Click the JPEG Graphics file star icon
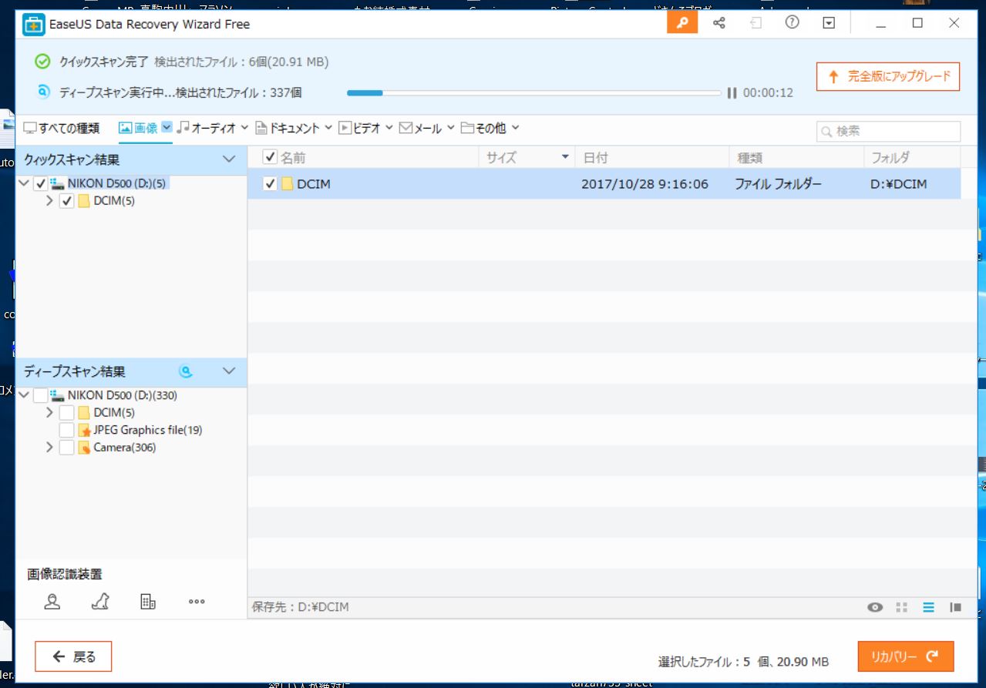 pos(85,430)
